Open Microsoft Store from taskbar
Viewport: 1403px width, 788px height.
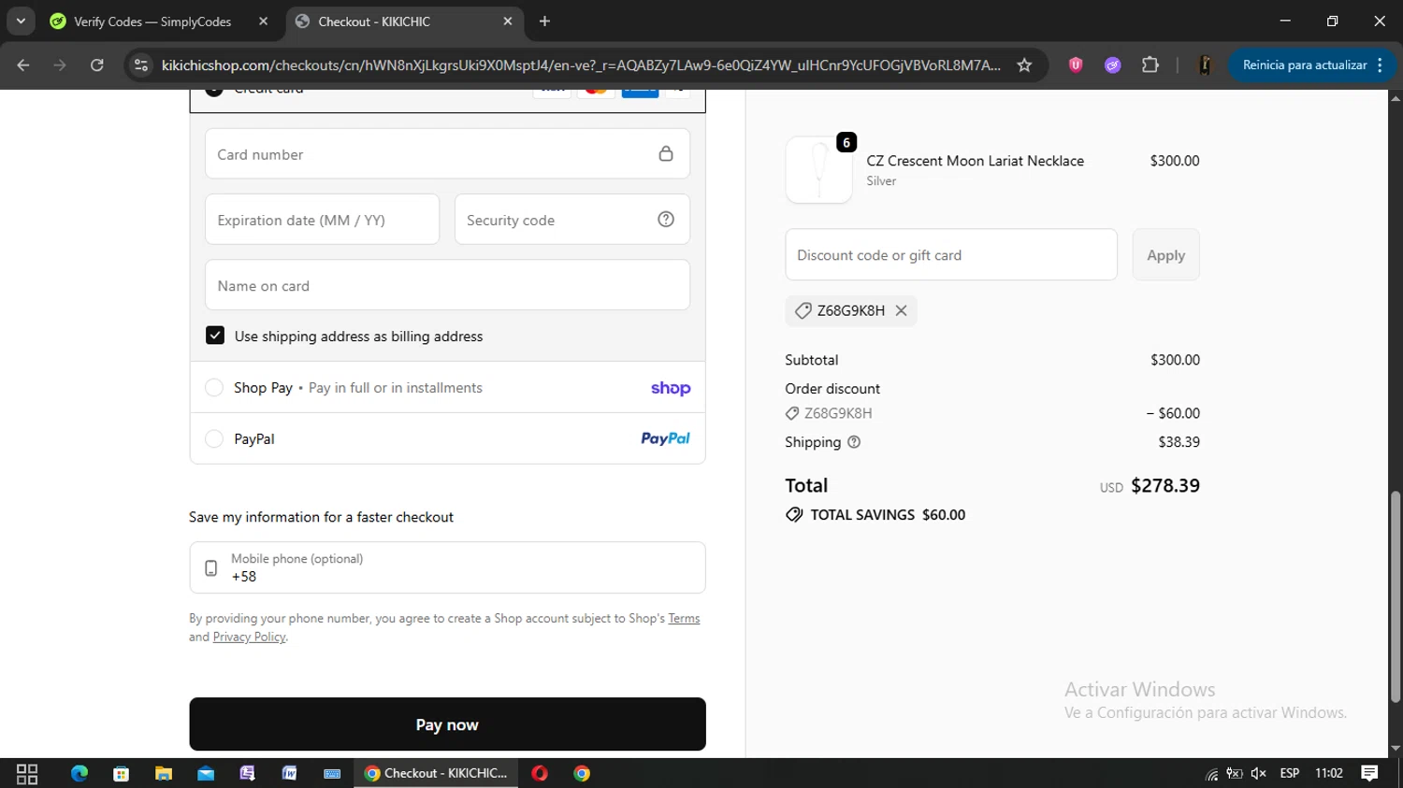[122, 773]
